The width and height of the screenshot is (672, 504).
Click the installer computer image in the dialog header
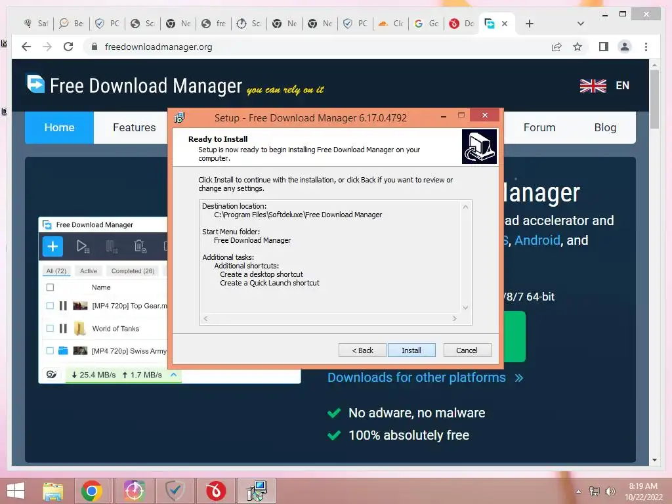(x=479, y=146)
